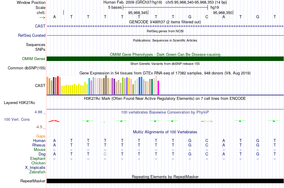Click the 95,968,345 position marker

pyautogui.click(x=138, y=13)
